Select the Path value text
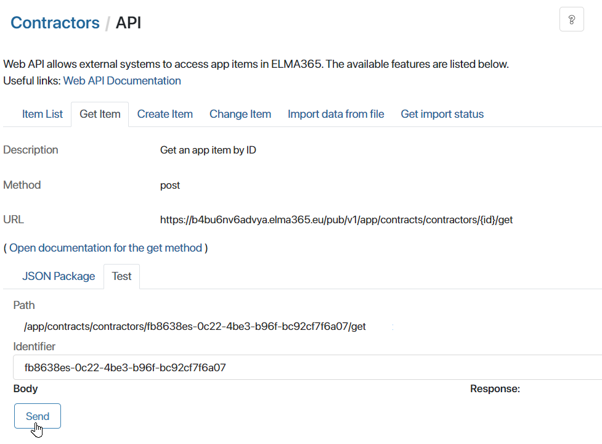 pos(195,326)
